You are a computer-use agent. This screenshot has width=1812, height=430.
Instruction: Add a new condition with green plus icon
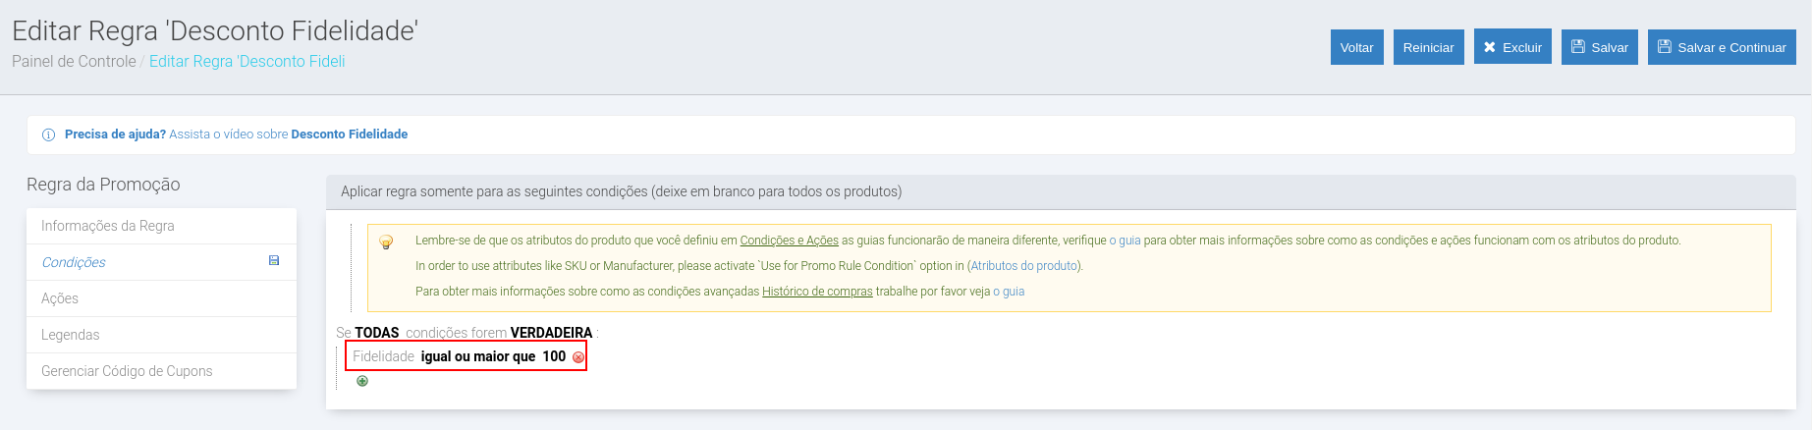tap(362, 381)
